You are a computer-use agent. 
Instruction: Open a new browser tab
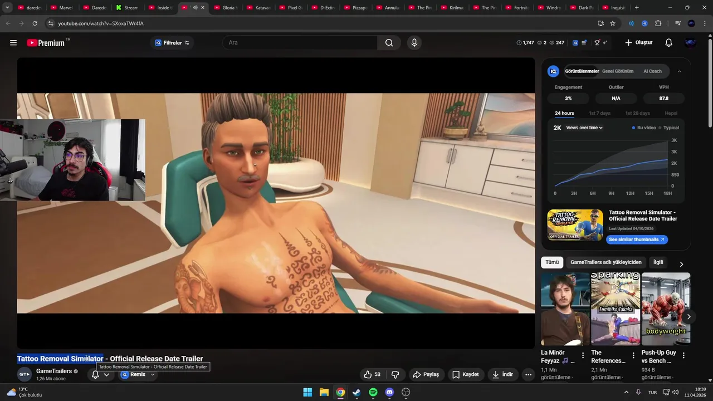pos(637,8)
